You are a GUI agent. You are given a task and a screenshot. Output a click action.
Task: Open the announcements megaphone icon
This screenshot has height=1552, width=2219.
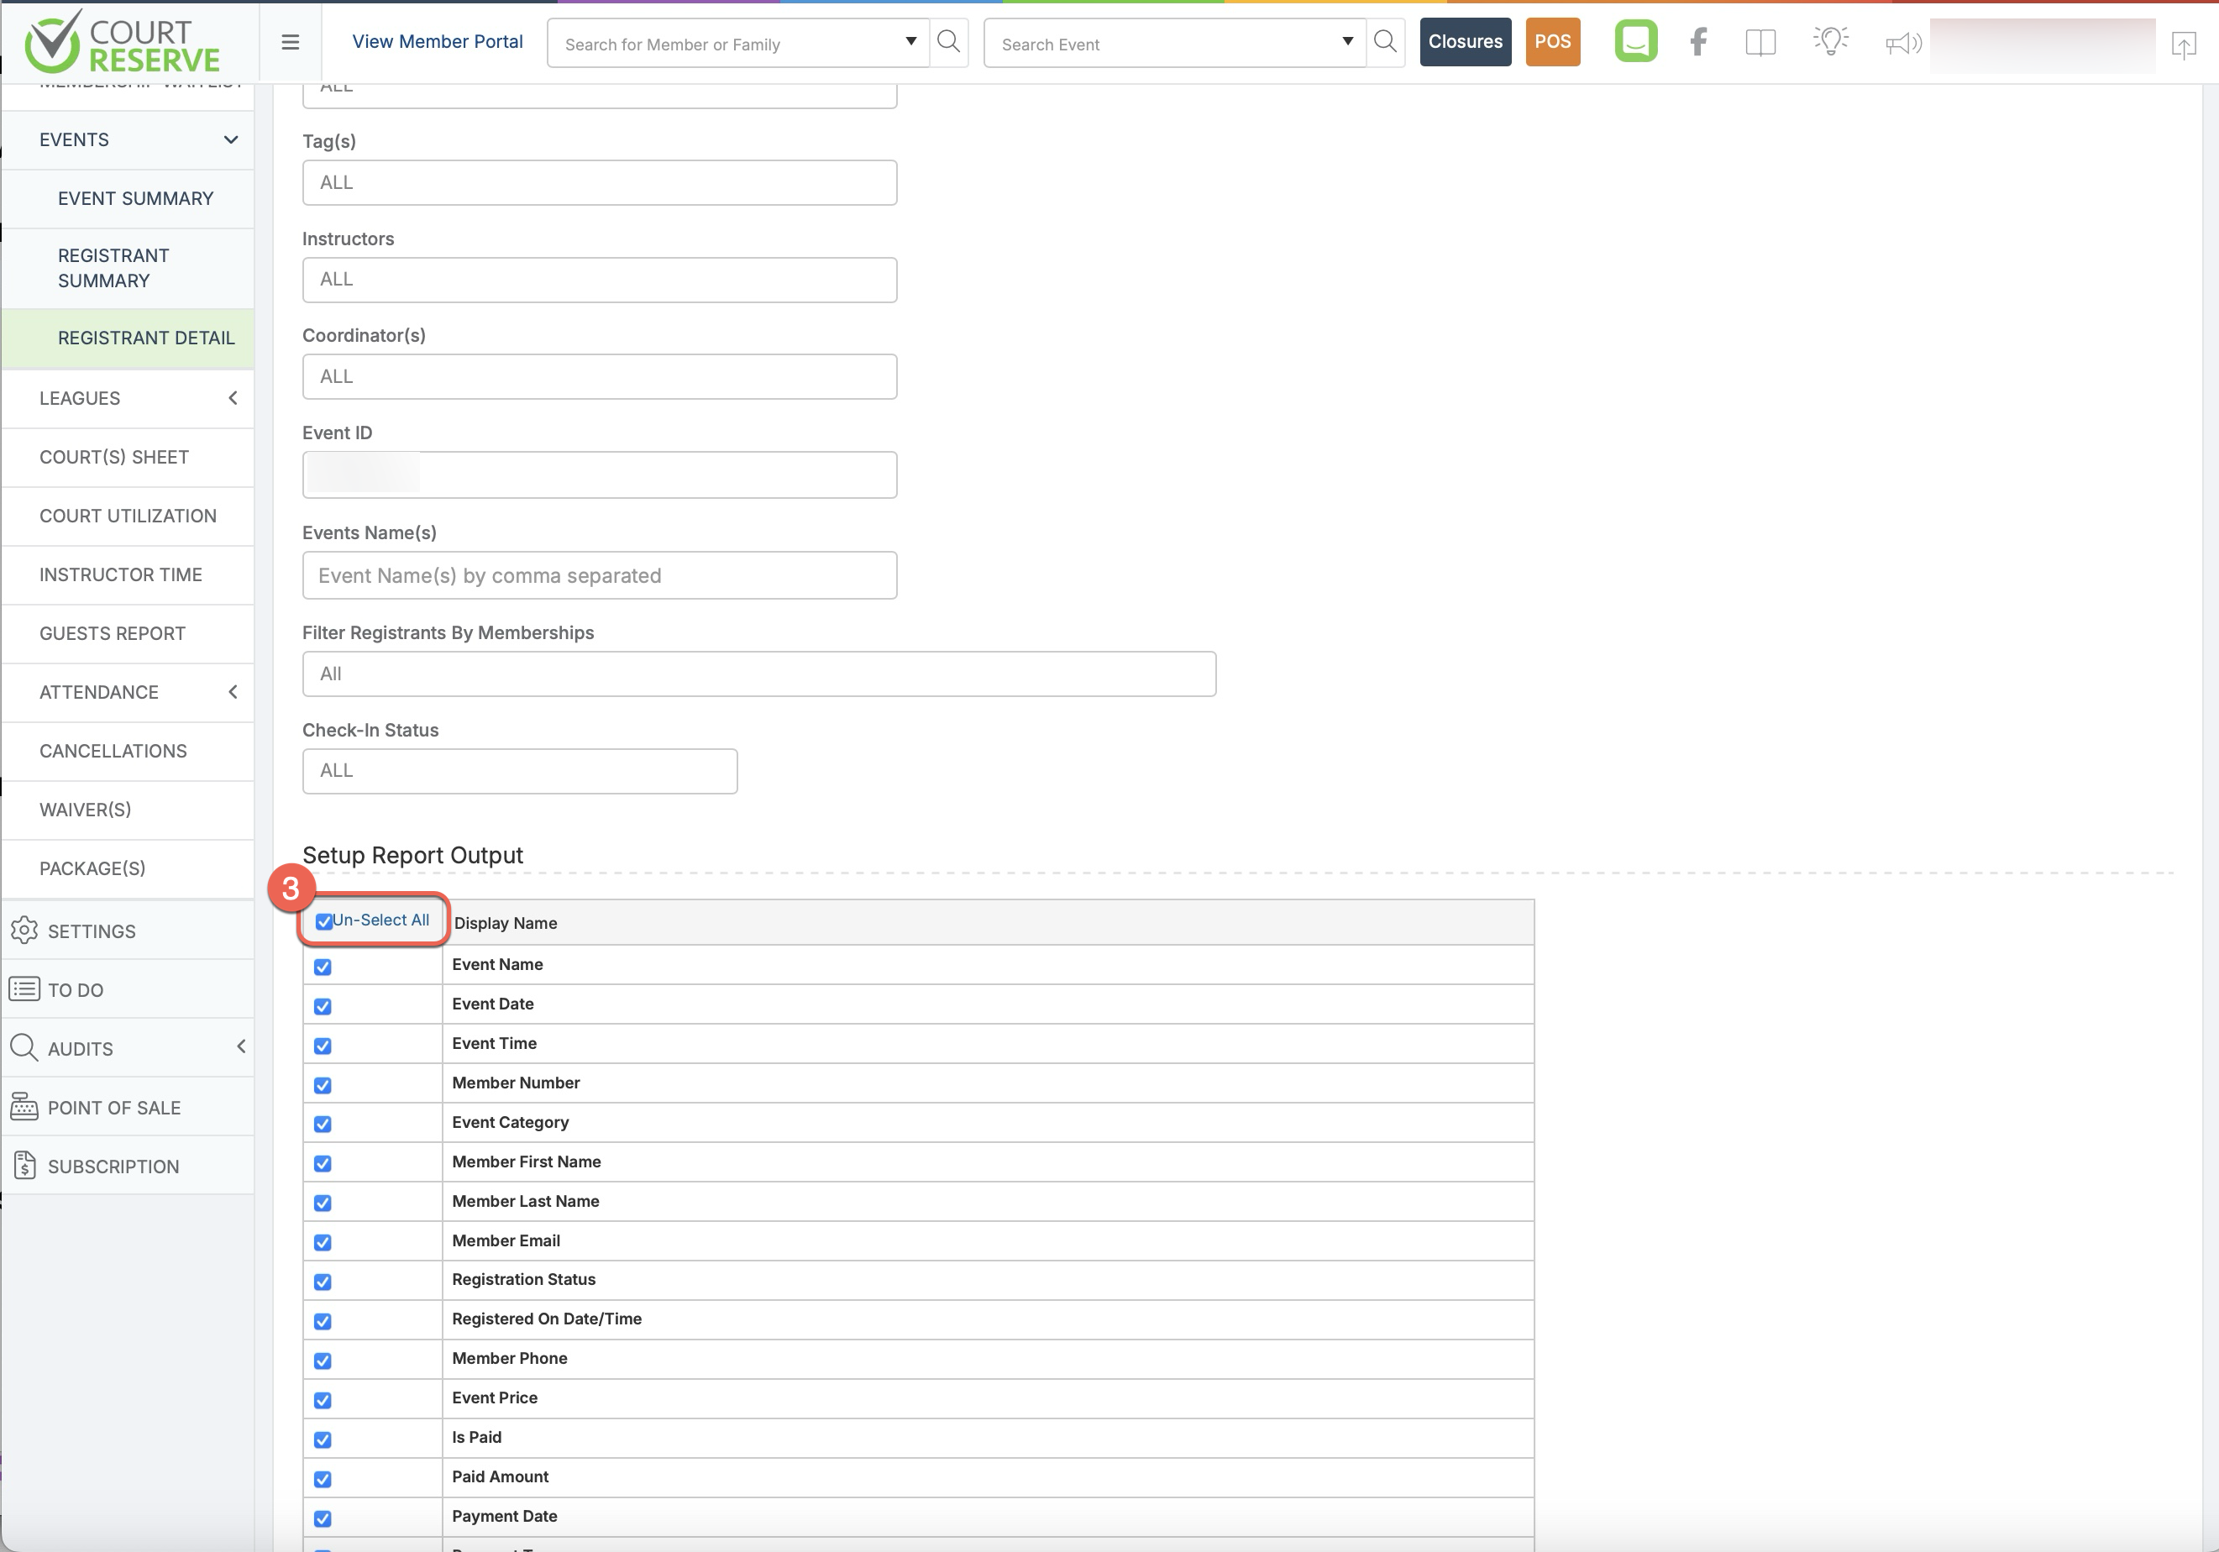pos(1901,41)
